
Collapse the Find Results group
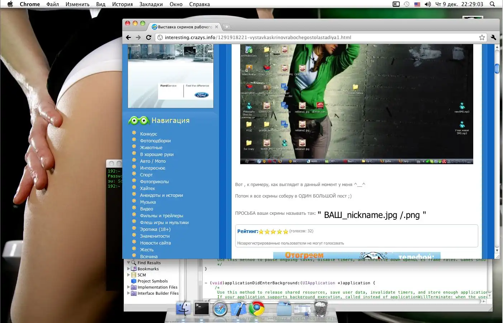(129, 263)
